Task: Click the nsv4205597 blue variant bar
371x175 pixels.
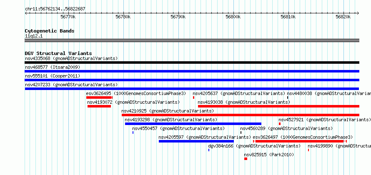Action: point(196,141)
